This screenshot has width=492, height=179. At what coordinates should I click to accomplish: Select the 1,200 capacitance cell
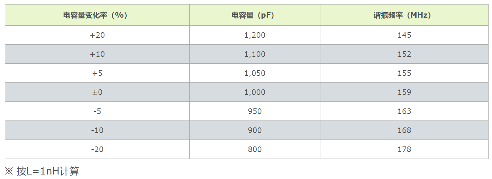[x=255, y=35]
